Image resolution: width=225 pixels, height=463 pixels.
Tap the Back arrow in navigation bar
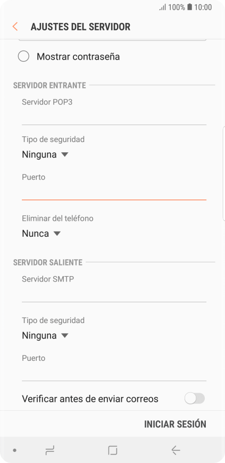tap(176, 450)
